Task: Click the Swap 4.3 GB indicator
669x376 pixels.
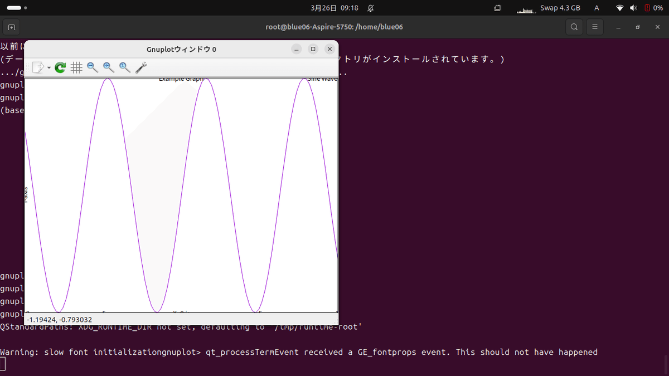Action: pos(560,8)
